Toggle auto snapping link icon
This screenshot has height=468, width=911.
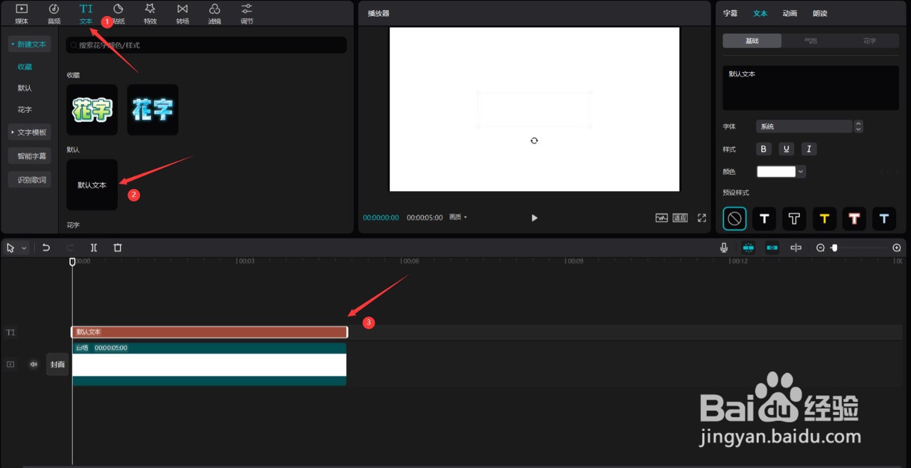click(x=772, y=248)
